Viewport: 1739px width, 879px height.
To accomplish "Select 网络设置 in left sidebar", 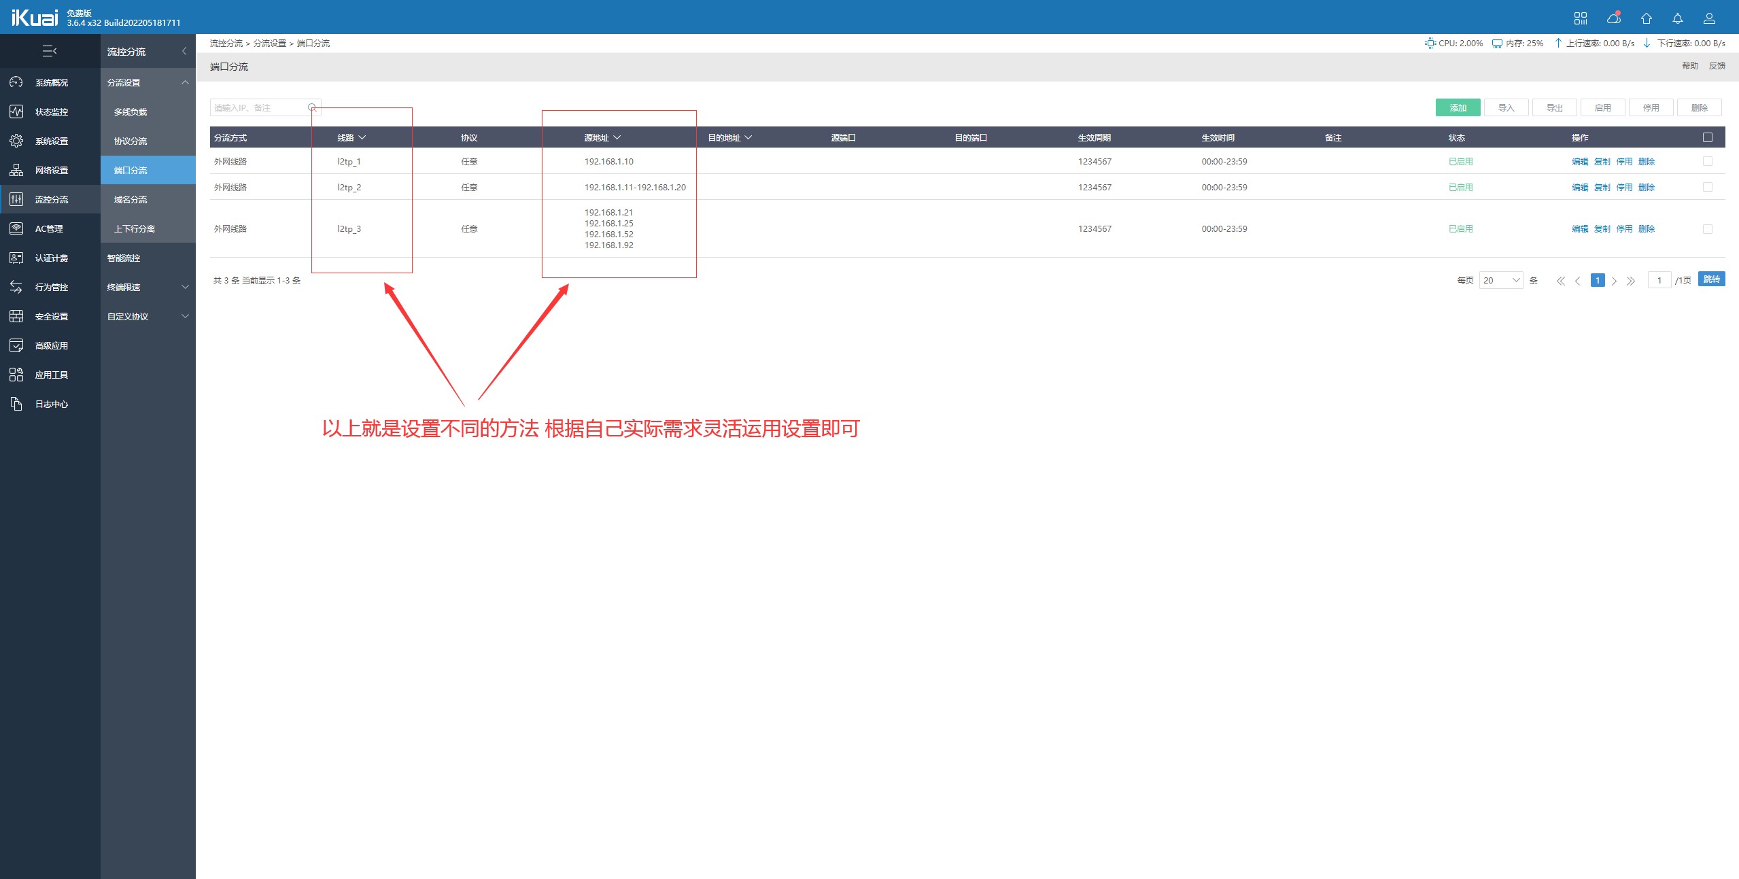I will pos(51,170).
